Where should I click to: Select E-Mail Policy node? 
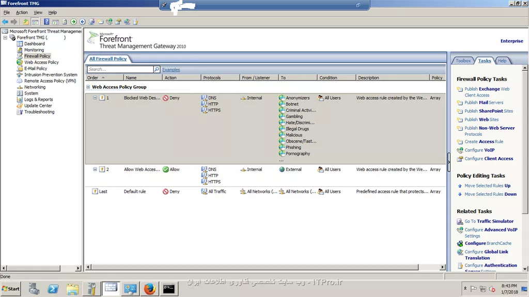[x=36, y=69]
